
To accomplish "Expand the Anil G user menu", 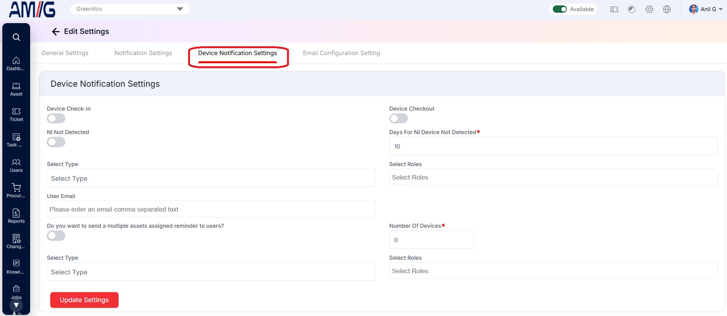I will coord(706,9).
